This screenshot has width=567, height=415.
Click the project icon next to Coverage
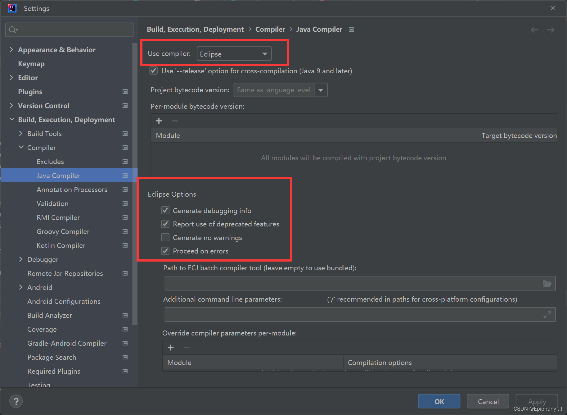click(125, 329)
